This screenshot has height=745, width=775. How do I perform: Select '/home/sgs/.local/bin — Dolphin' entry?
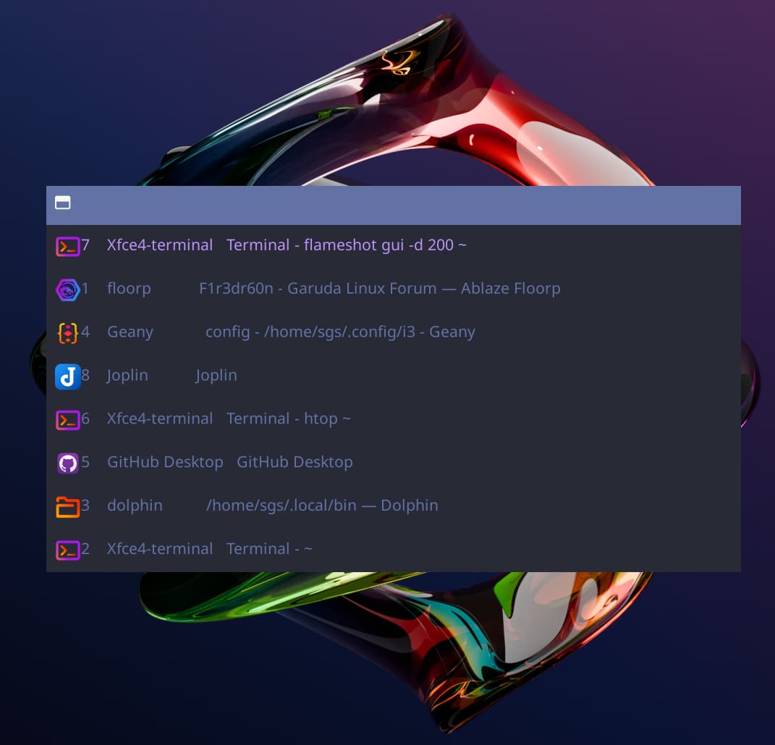(x=322, y=506)
